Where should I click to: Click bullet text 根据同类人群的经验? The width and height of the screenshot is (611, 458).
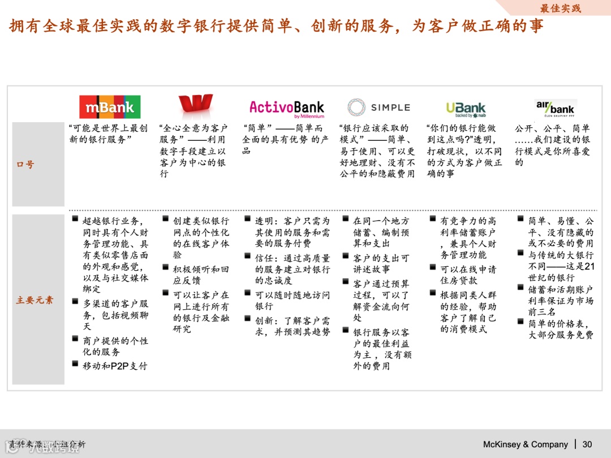point(468,312)
